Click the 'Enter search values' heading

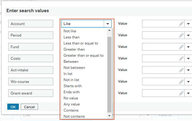click(x=28, y=11)
